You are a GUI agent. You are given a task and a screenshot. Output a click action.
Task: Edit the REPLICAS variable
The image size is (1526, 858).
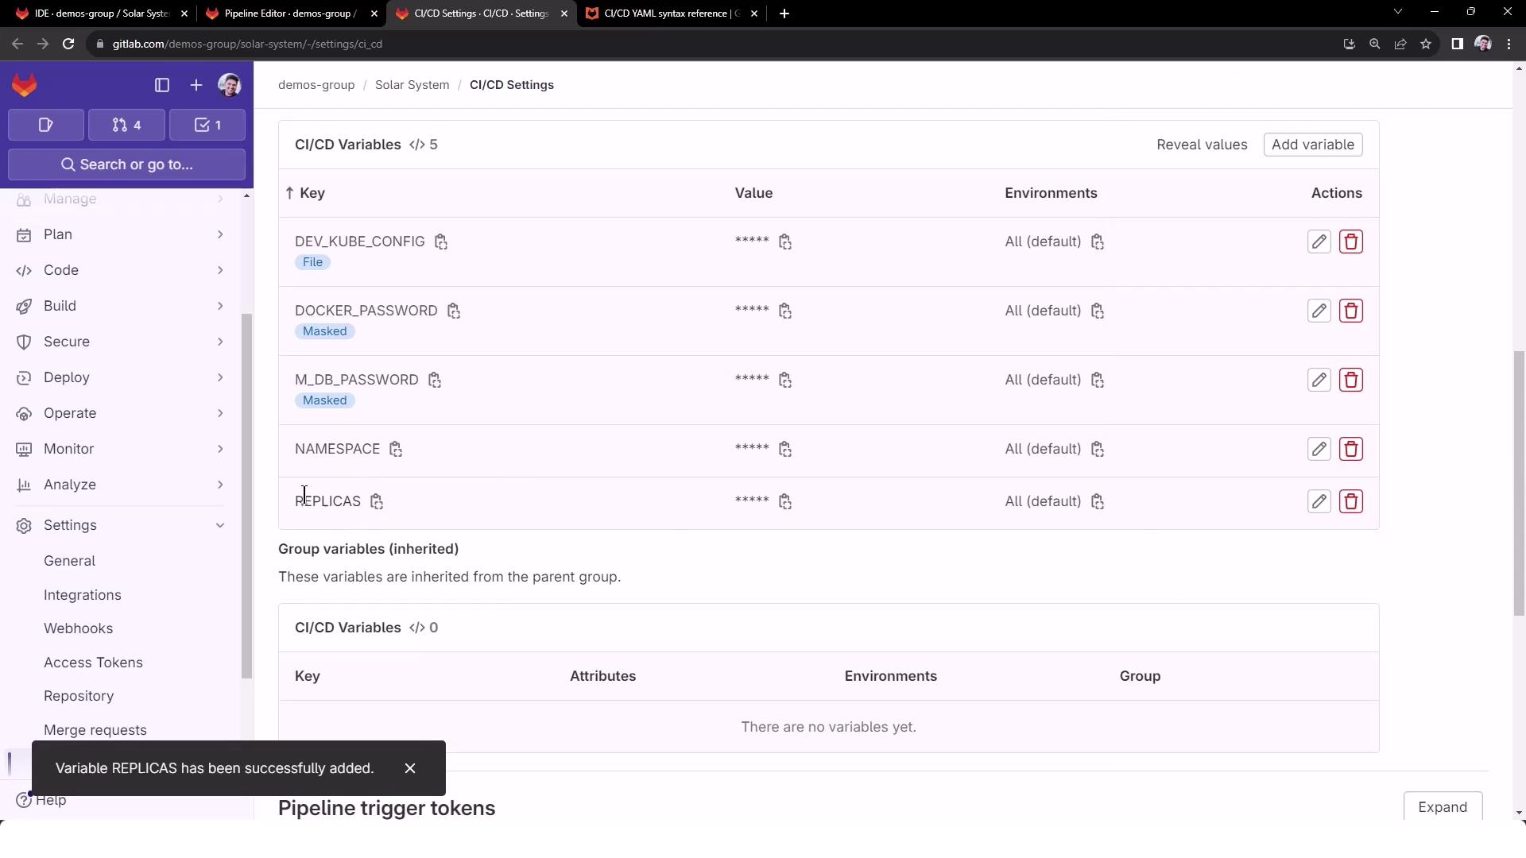pyautogui.click(x=1319, y=501)
